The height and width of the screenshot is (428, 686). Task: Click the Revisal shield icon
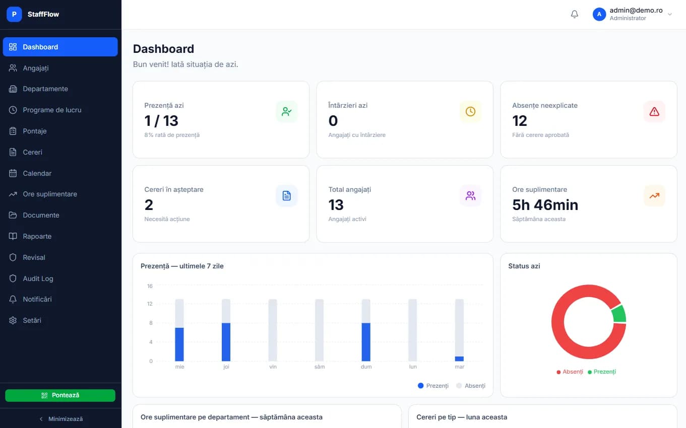[x=13, y=257]
